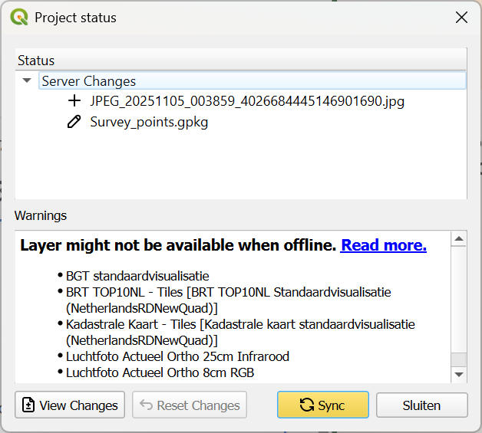Click the undo arrow on Reset Changes
Image resolution: width=482 pixels, height=433 pixels.
coord(146,405)
